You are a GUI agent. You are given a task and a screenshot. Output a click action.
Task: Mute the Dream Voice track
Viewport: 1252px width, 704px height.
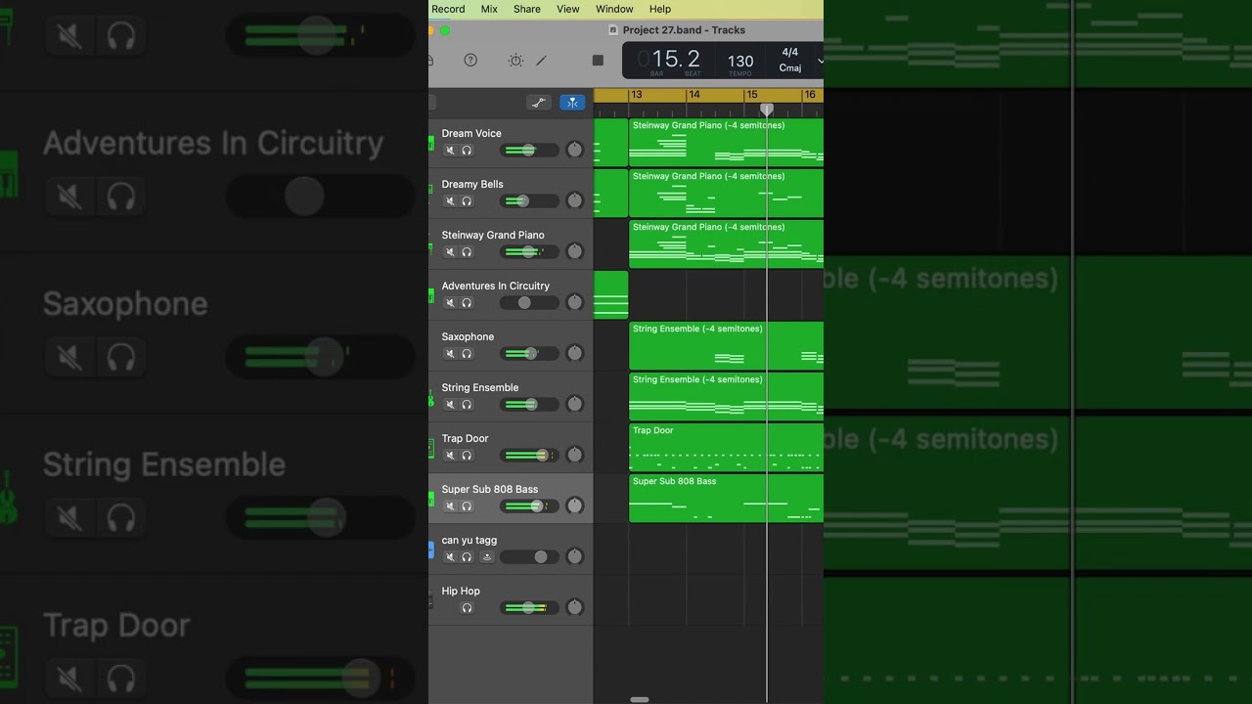[x=450, y=150]
